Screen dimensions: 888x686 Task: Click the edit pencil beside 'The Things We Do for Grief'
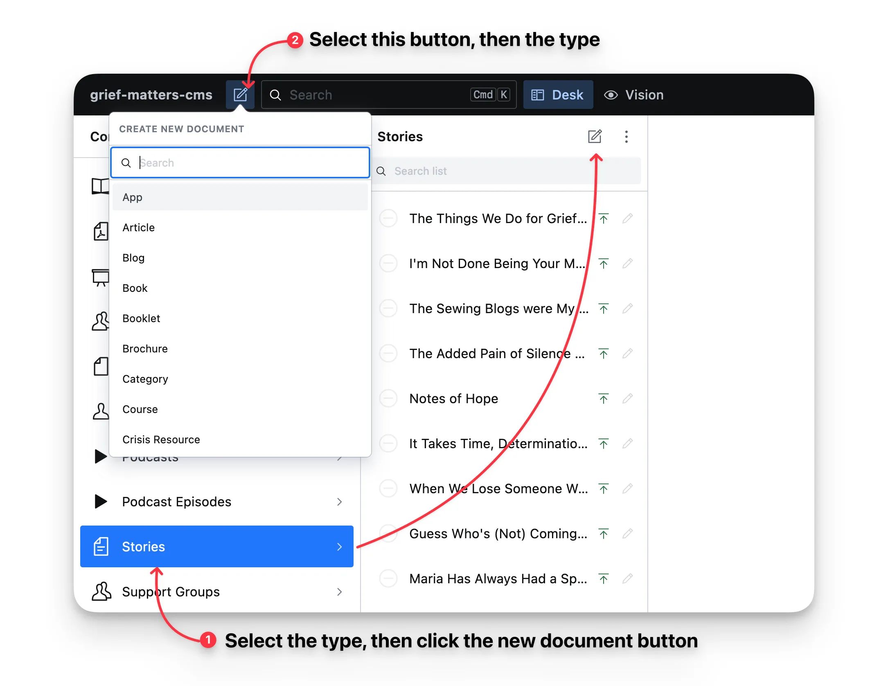[627, 218]
